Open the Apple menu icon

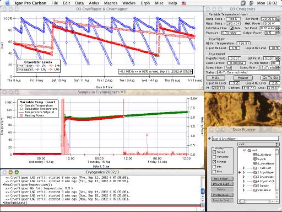point(8,3)
